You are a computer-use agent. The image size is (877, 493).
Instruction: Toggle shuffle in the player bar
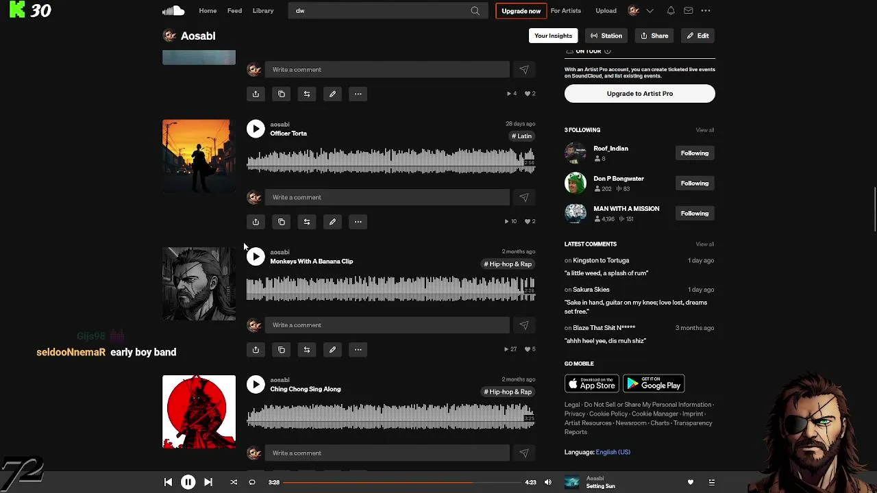pyautogui.click(x=234, y=482)
